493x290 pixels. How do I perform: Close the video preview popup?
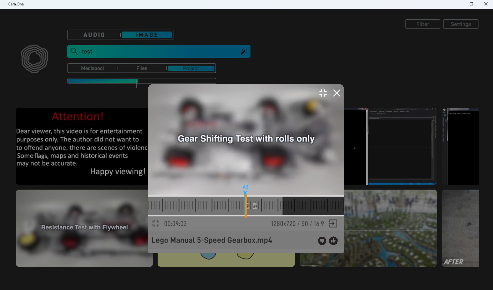coord(337,93)
